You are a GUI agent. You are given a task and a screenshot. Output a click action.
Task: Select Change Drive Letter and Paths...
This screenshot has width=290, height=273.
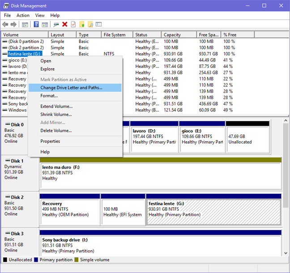click(x=75, y=88)
